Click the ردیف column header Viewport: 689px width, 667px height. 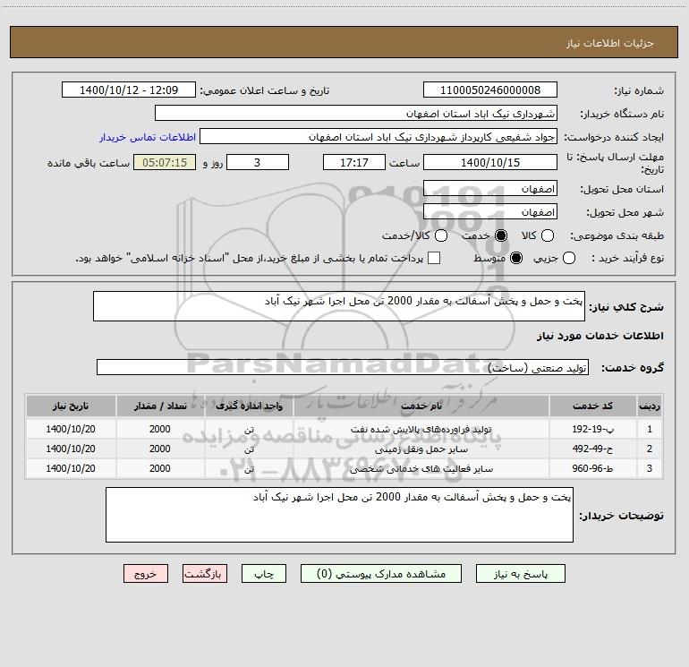[650, 406]
